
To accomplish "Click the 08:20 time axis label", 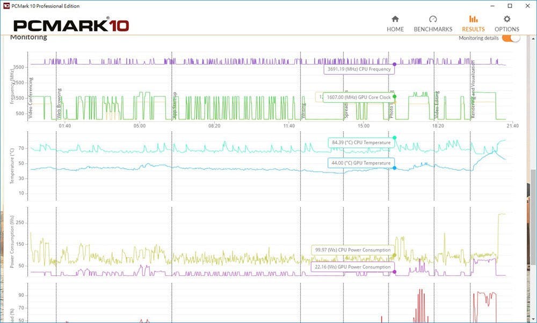I will coord(214,126).
